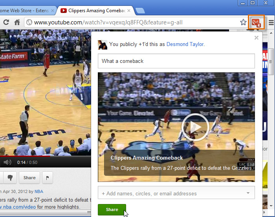Open the NBA channel link
Viewport: 275px width, 217px height.
[x=39, y=191]
